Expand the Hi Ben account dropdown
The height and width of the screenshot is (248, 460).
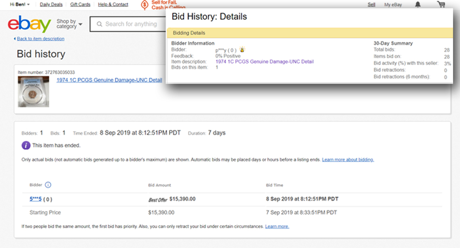[20, 5]
